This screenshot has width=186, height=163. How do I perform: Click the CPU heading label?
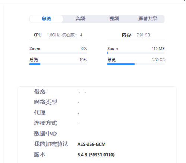tap(38, 35)
